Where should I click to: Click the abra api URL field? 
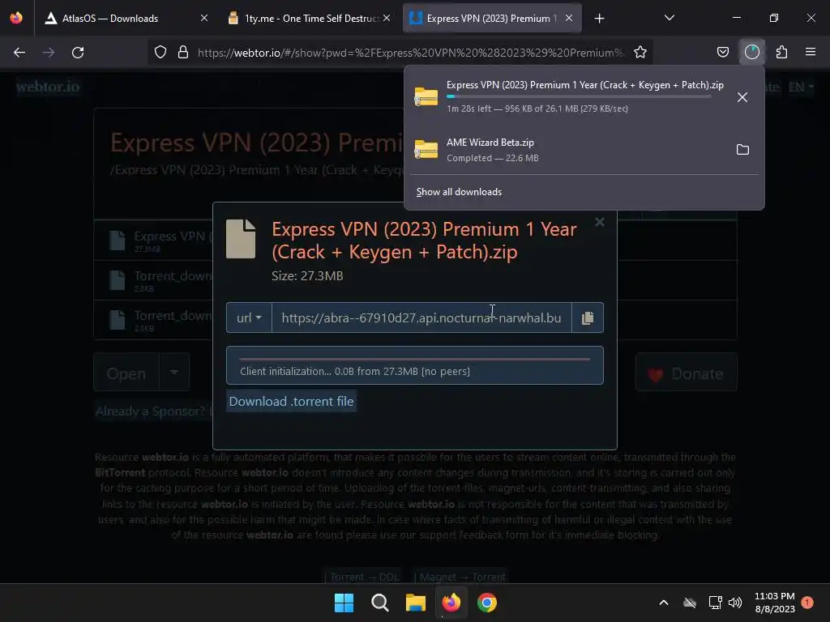coord(421,317)
